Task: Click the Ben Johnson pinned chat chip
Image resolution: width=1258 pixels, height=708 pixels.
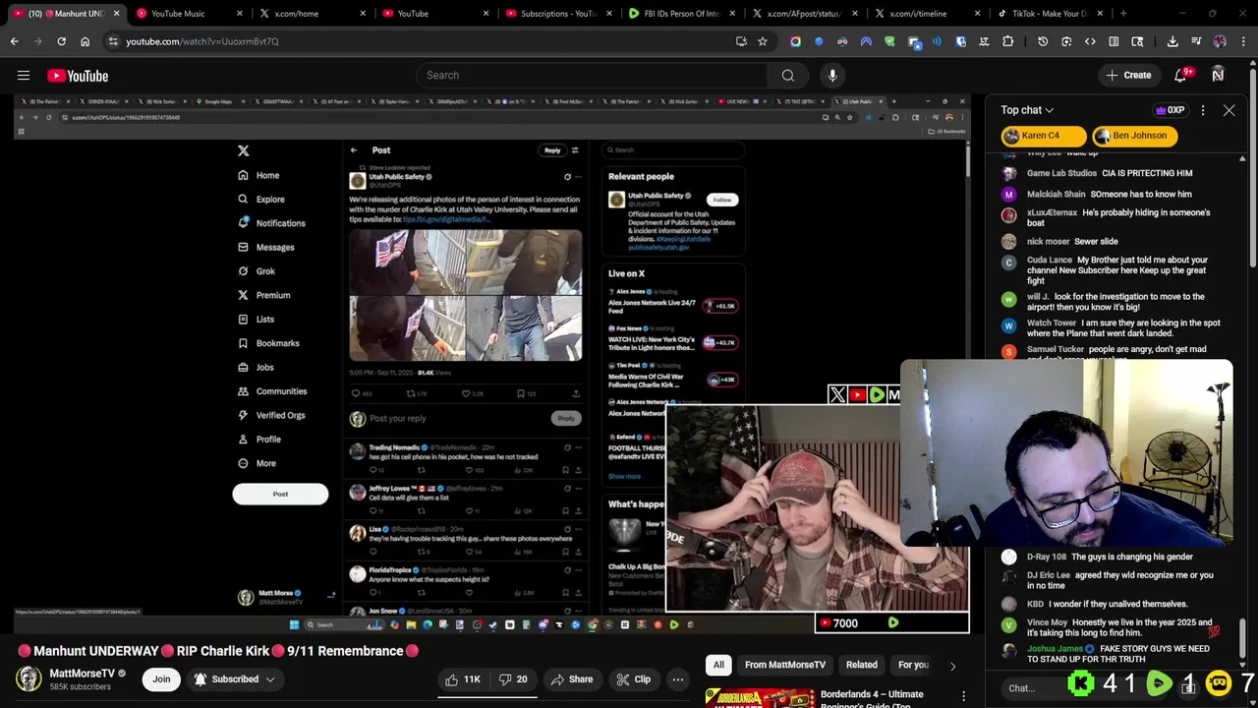Action: [1134, 136]
